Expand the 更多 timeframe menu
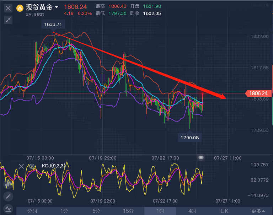This screenshot has width=273, height=215. pos(258,211)
